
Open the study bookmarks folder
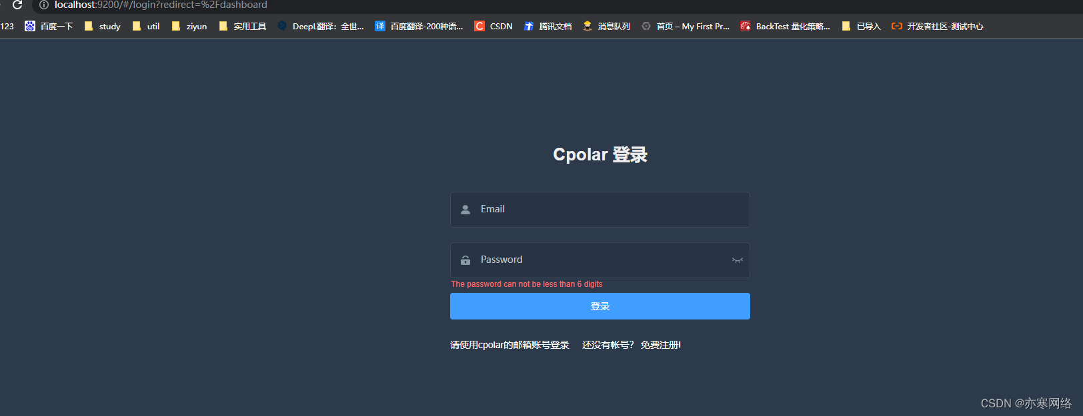tap(103, 26)
